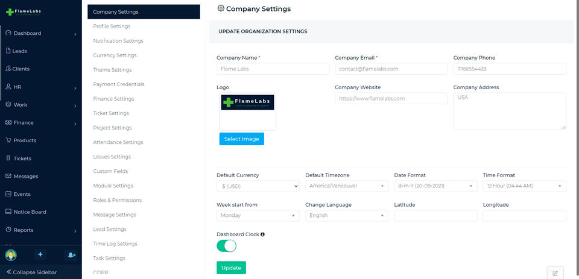Click the Notice Board monitor icon
This screenshot has height=279, width=579.
coord(8,212)
